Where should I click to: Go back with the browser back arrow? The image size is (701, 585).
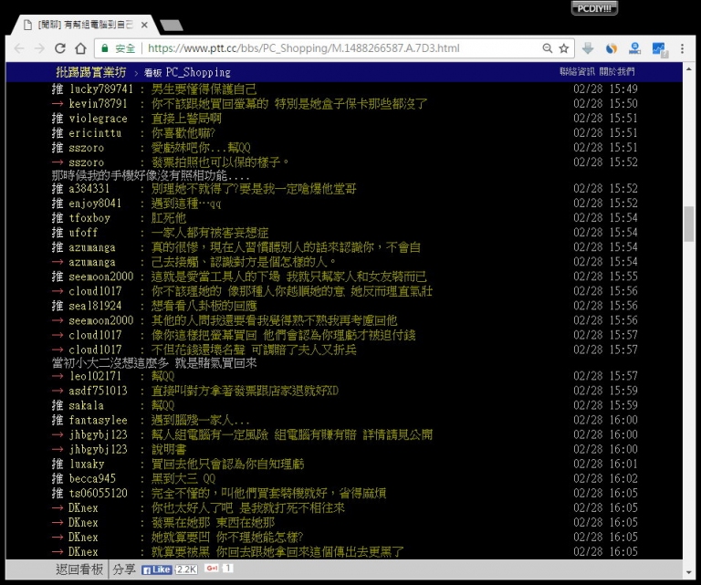[x=19, y=48]
